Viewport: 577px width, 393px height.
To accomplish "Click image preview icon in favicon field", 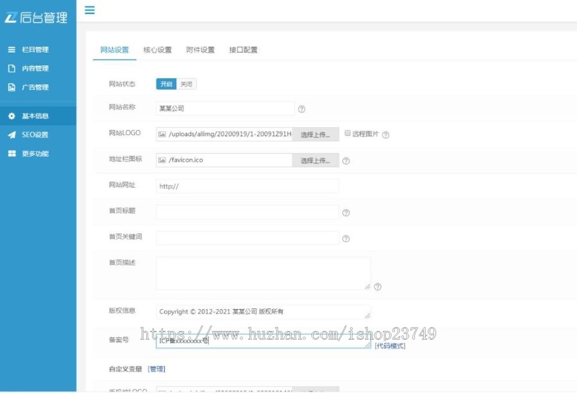I will click(162, 160).
